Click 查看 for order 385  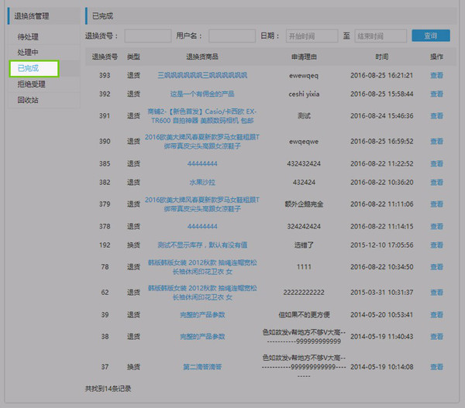(436, 163)
